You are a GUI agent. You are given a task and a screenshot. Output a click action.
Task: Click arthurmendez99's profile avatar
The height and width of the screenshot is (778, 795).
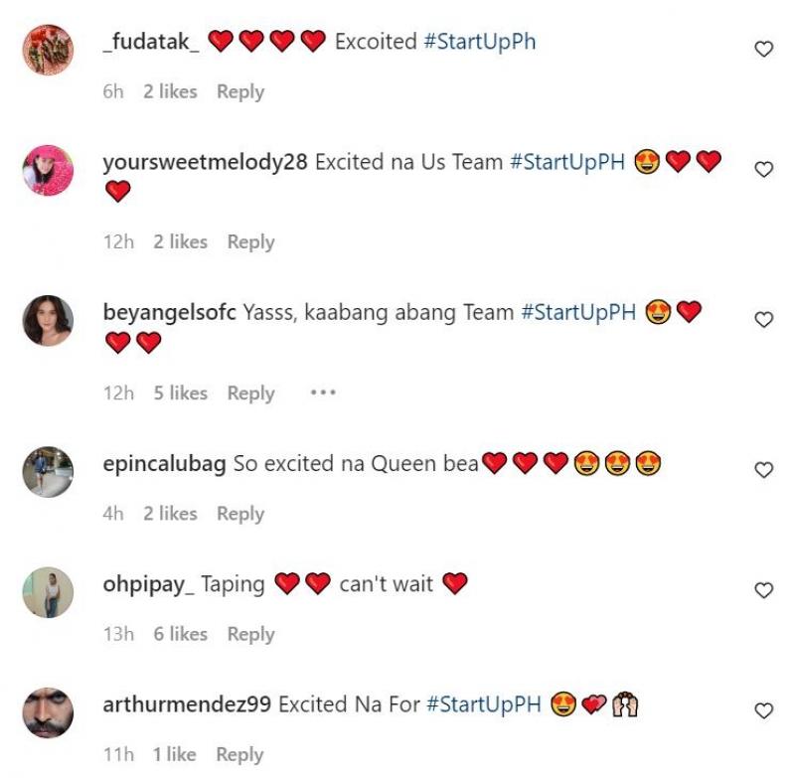coord(48,712)
